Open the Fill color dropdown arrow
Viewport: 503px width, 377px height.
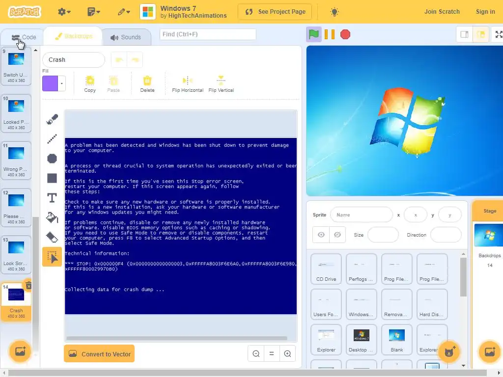61,83
